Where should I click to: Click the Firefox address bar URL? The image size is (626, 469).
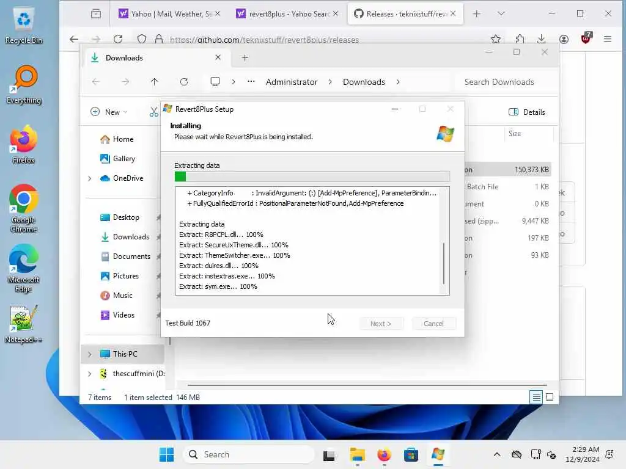[264, 40]
